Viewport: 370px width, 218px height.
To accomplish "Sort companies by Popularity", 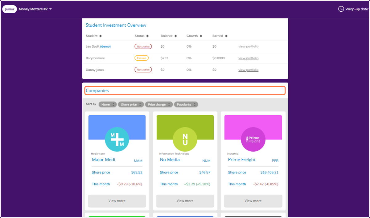I will coord(186,105).
